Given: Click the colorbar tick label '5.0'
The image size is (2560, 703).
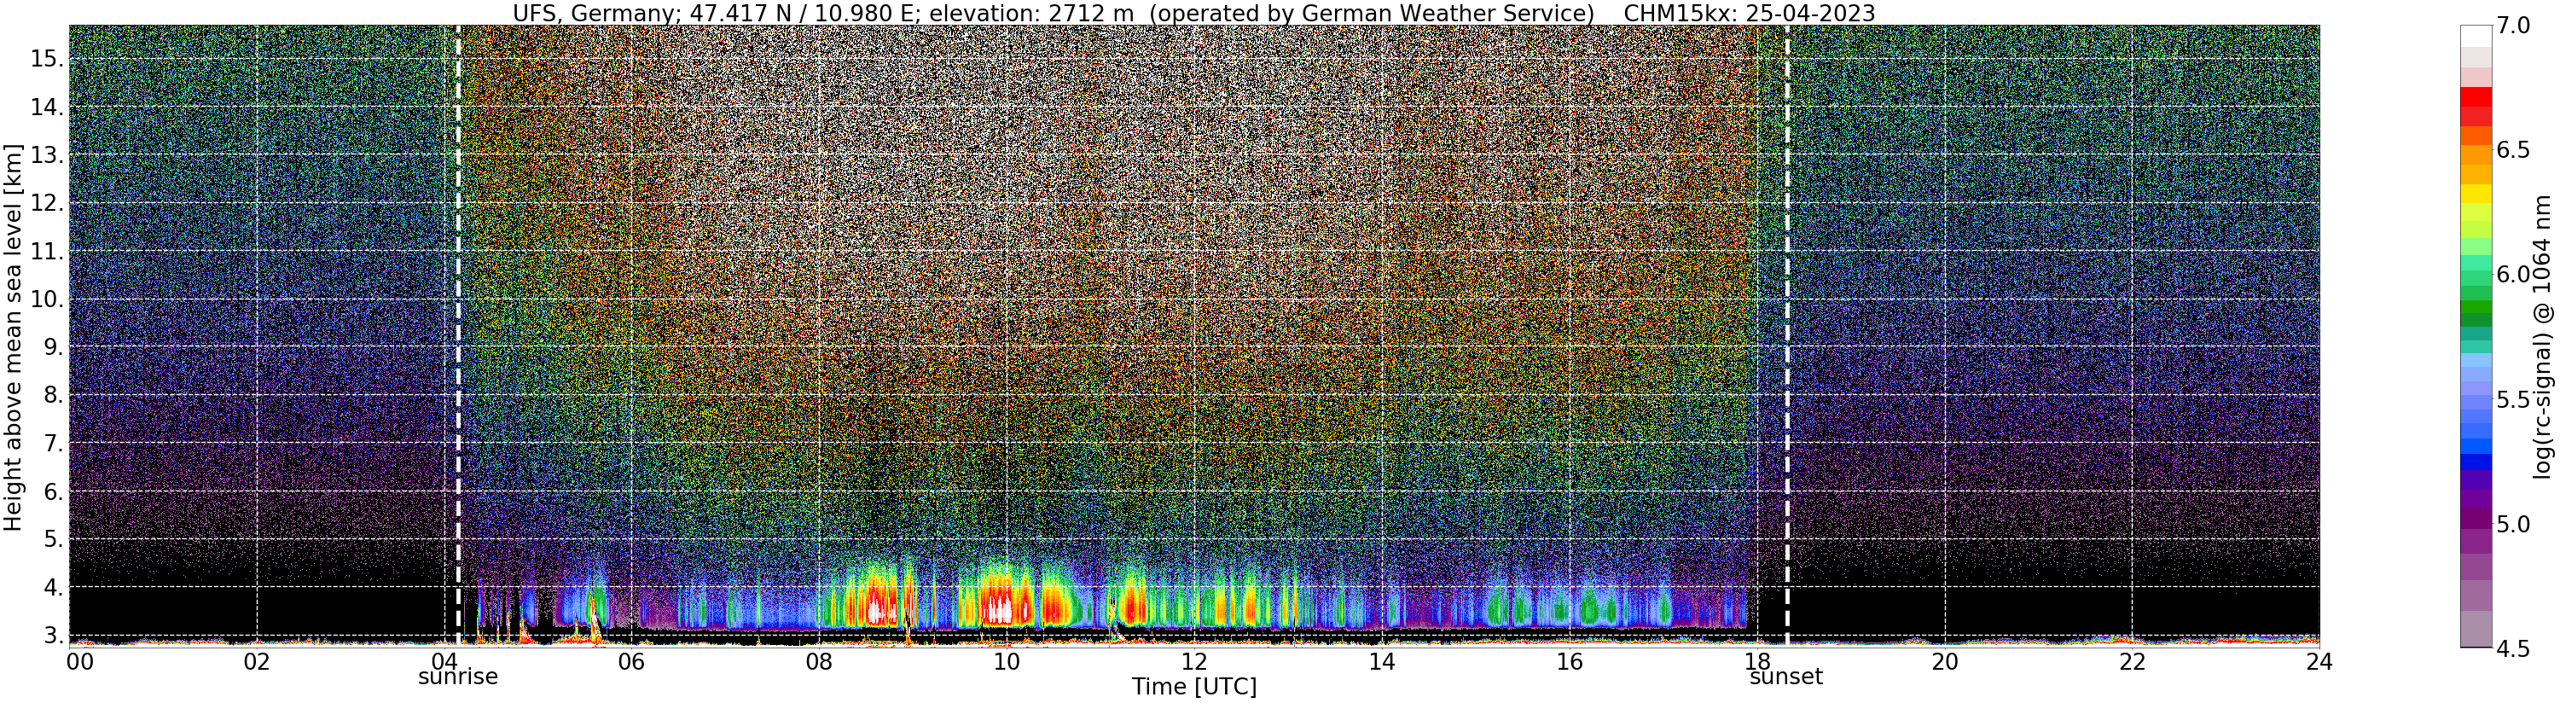Looking at the screenshot, I should pos(2514,524).
